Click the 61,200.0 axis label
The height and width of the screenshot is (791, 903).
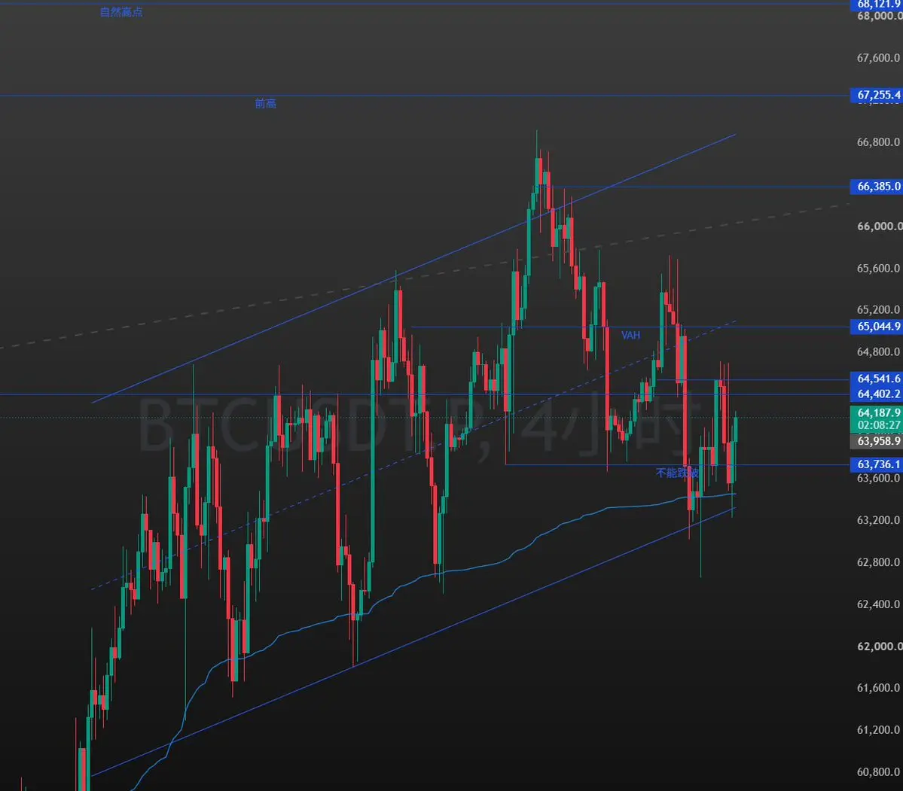pyautogui.click(x=880, y=730)
